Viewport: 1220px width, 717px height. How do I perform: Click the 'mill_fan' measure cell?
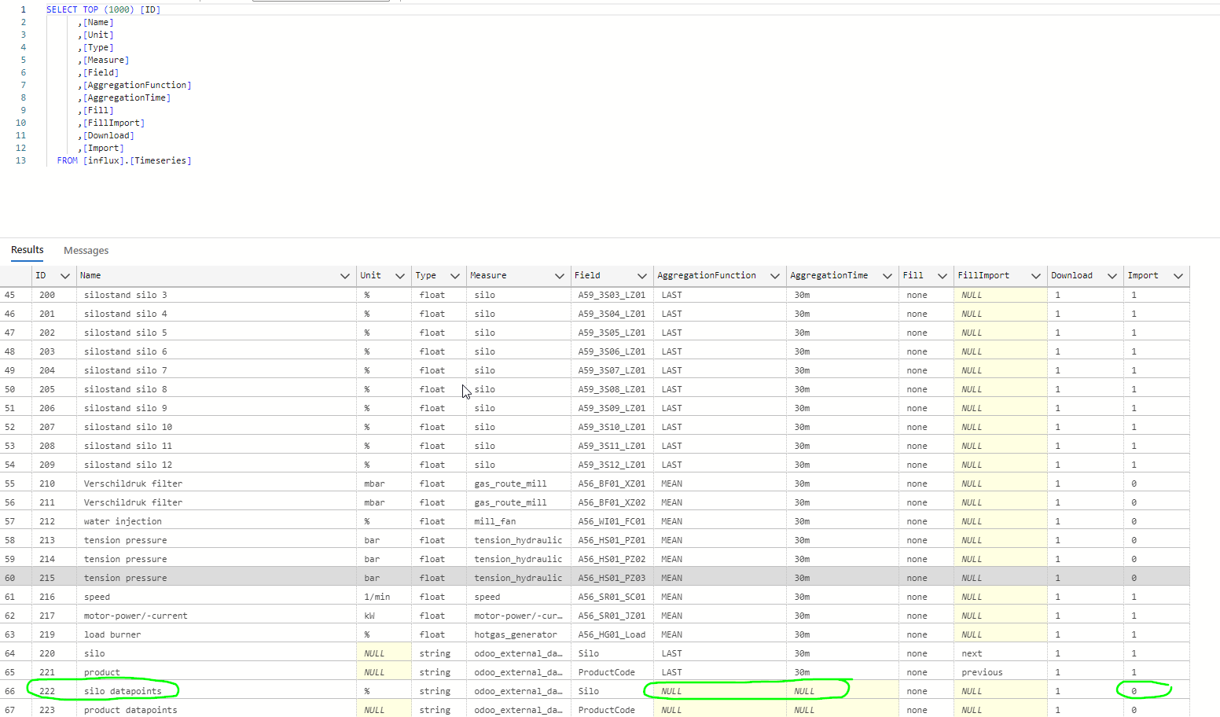[x=519, y=521]
